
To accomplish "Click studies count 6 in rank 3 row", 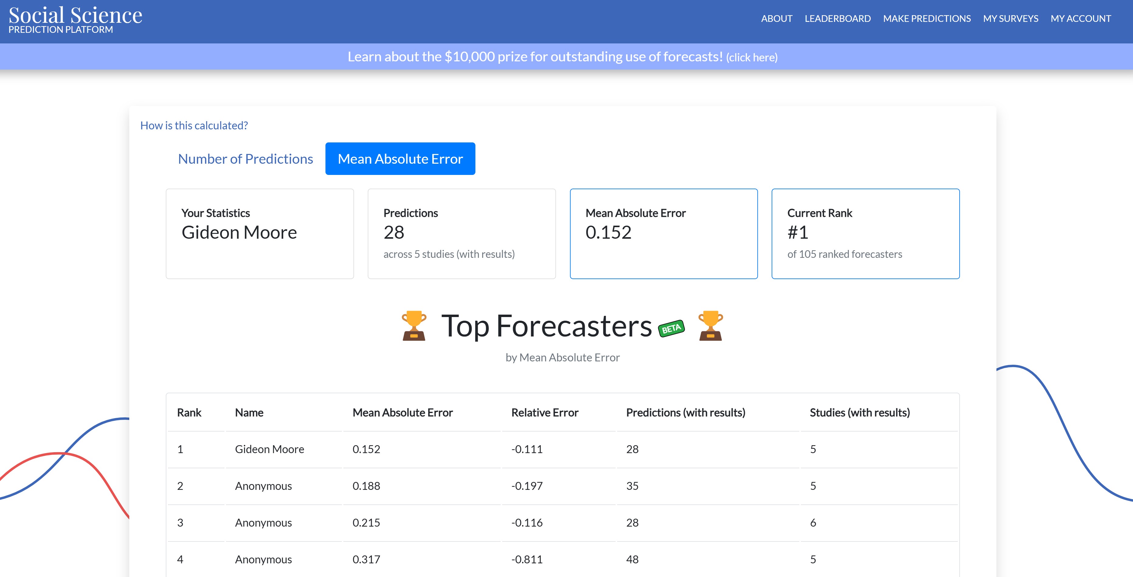I will click(813, 523).
